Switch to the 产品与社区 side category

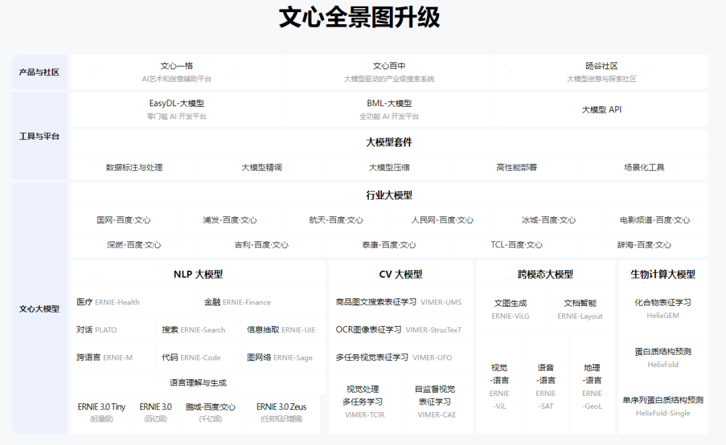tap(39, 72)
